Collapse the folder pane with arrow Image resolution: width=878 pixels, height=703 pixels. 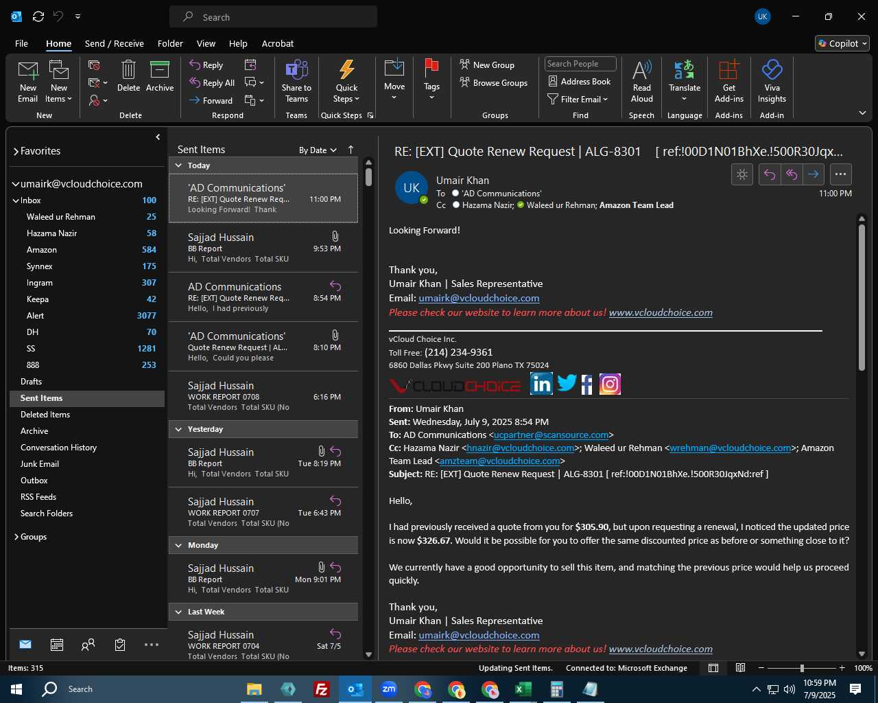tap(158, 137)
